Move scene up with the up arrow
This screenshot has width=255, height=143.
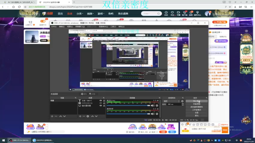pyautogui.click(x=61, y=116)
